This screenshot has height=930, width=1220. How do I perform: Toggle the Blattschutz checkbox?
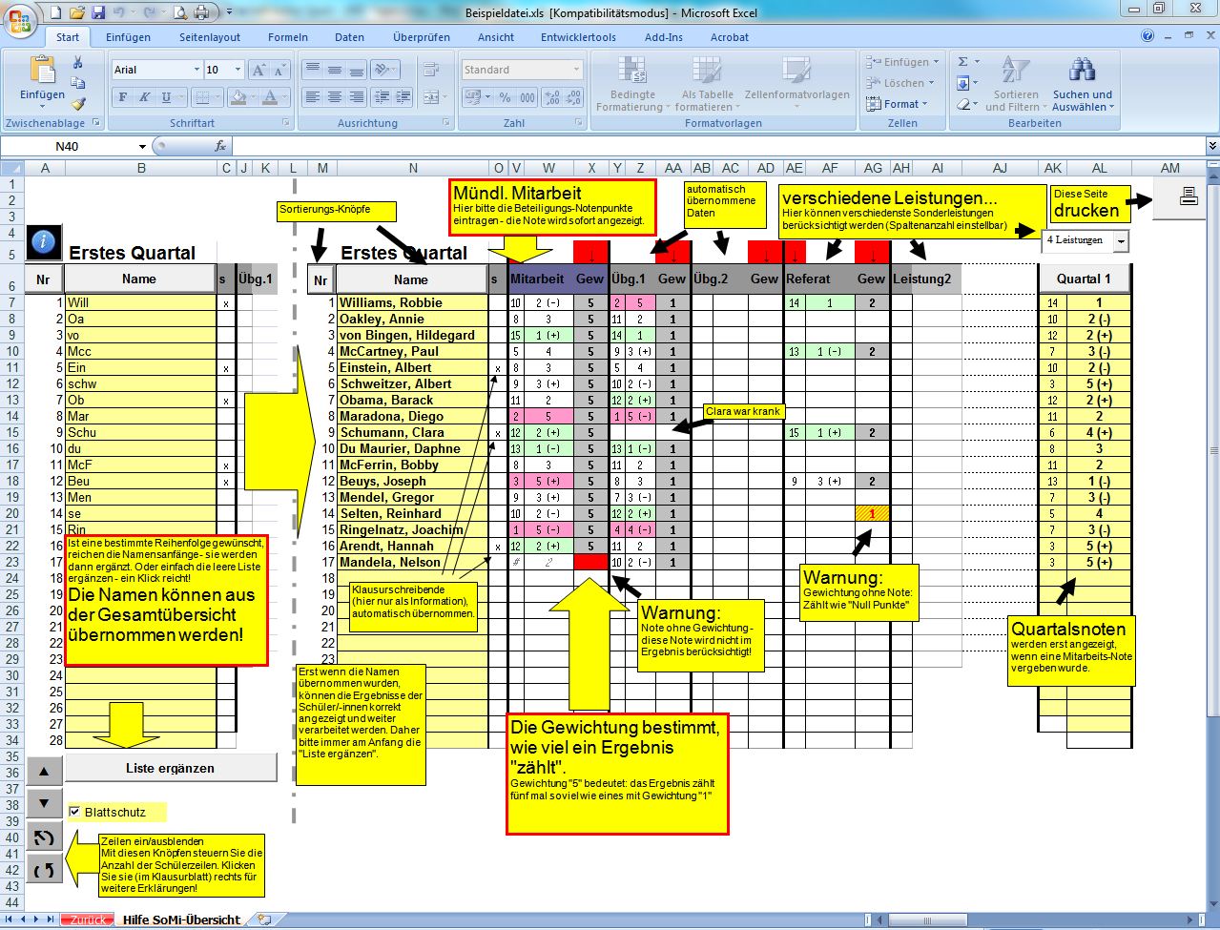(x=74, y=812)
